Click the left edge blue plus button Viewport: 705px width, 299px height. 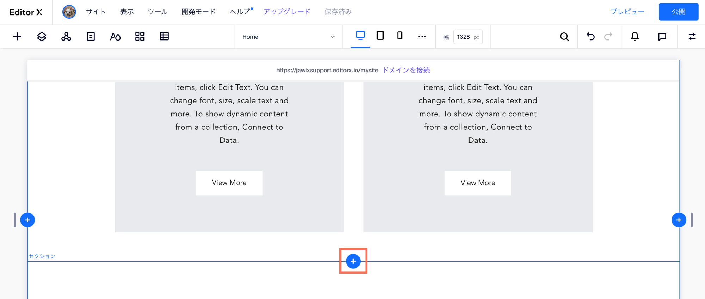[27, 220]
